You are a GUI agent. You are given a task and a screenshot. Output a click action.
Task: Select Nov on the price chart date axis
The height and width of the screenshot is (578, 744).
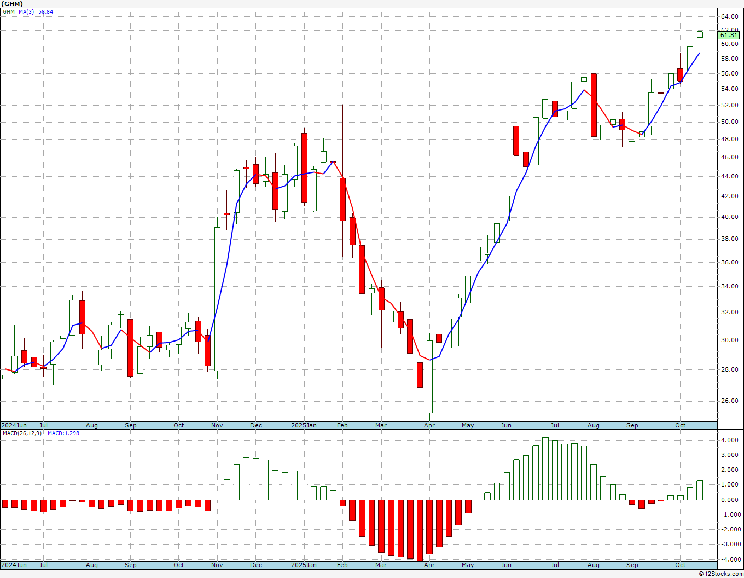(217, 425)
